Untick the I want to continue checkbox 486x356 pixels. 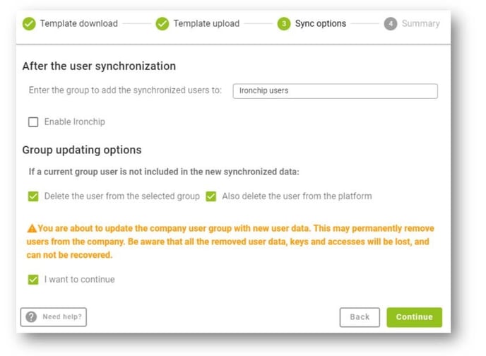33,280
